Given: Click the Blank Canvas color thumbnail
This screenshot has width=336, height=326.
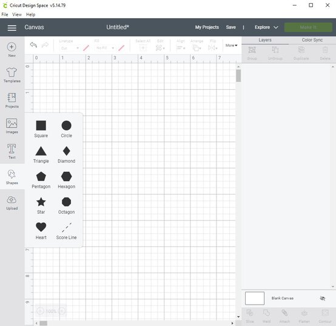Looking at the screenshot, I should click(255, 298).
